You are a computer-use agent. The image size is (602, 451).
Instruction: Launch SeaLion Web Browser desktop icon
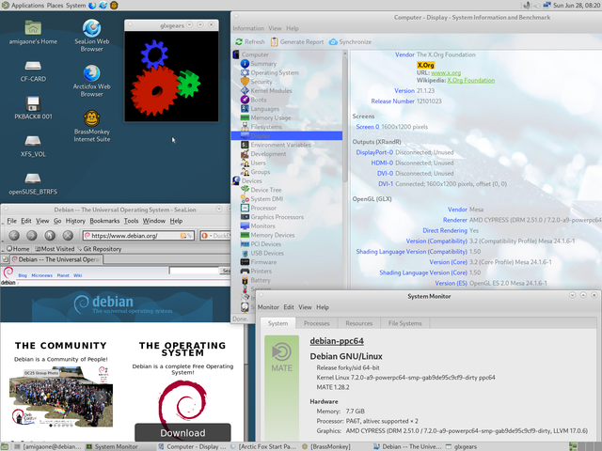92,35
